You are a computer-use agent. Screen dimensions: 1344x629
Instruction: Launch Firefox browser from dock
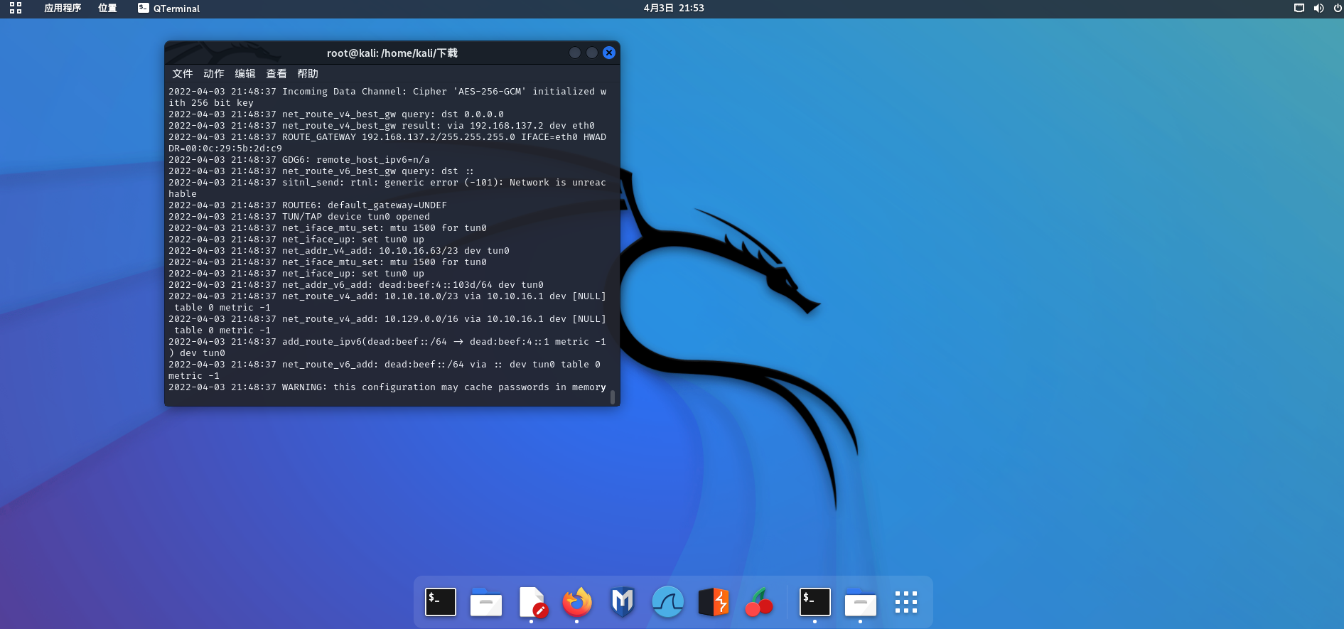[577, 602]
